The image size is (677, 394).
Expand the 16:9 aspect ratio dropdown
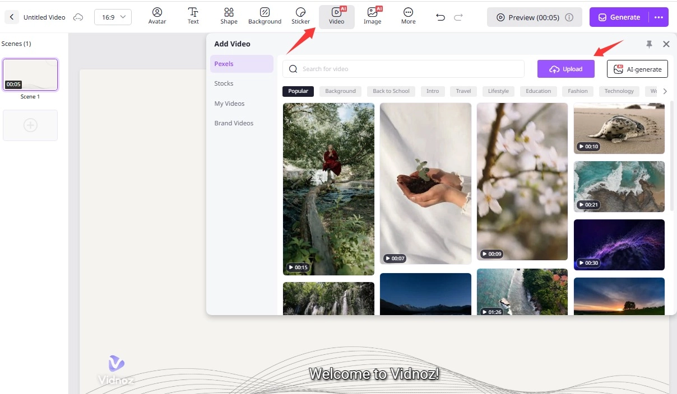[x=113, y=17]
